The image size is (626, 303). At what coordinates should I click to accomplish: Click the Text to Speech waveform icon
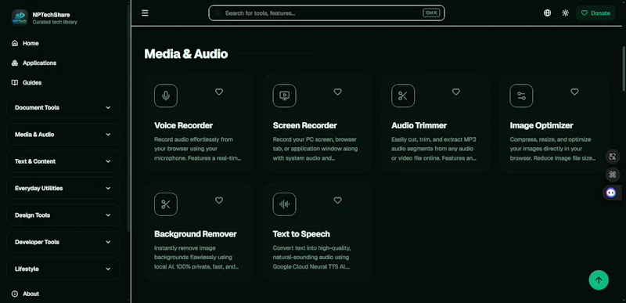(284, 204)
